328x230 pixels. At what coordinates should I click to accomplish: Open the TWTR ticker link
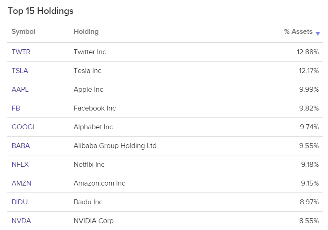(x=21, y=52)
